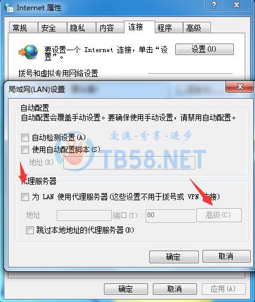The width and height of the screenshot is (255, 302).
Task: Click the proxy 高级(C) button
Action: coord(219,215)
